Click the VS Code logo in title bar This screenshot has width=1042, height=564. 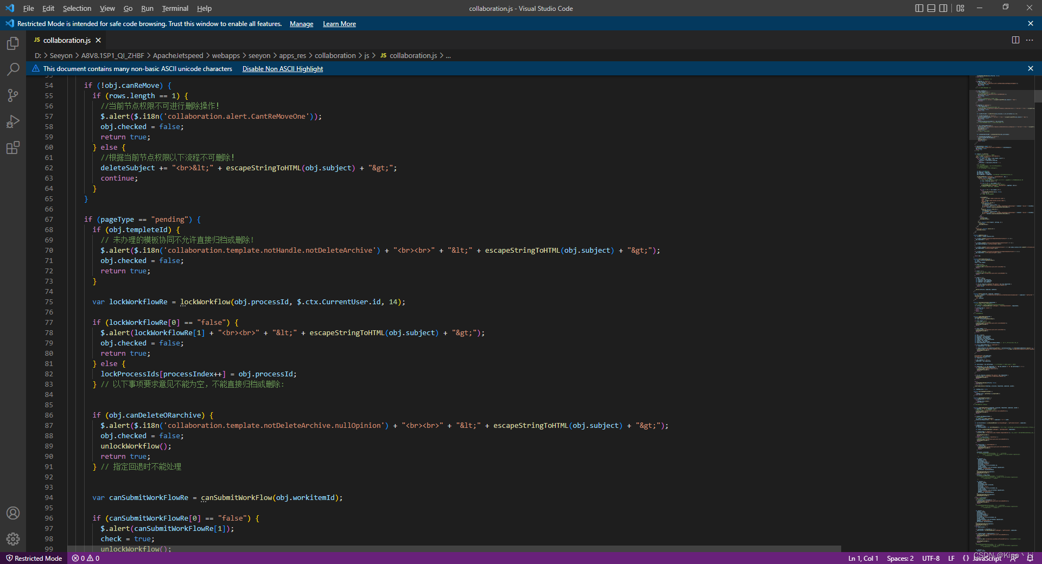(10, 8)
